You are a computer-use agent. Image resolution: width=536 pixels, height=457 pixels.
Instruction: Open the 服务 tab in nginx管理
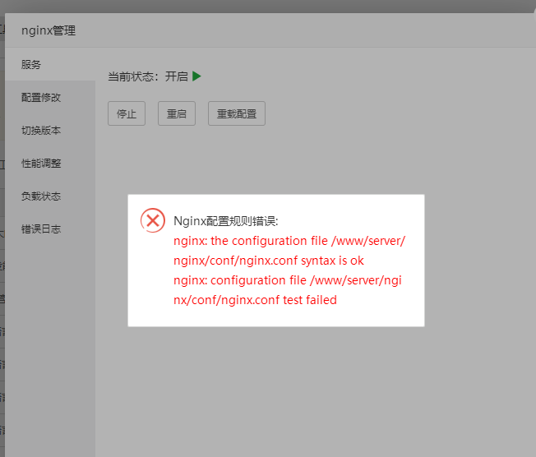click(50, 65)
